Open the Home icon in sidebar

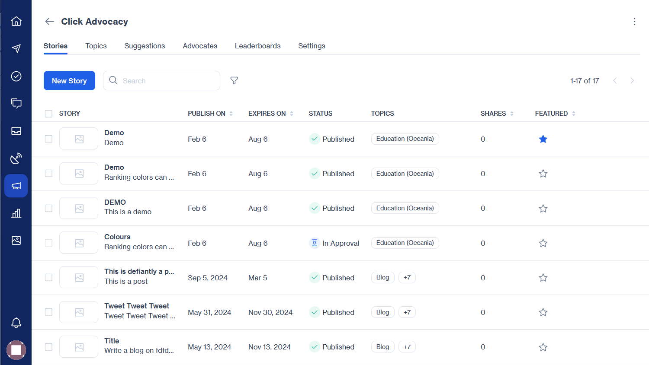(x=16, y=21)
